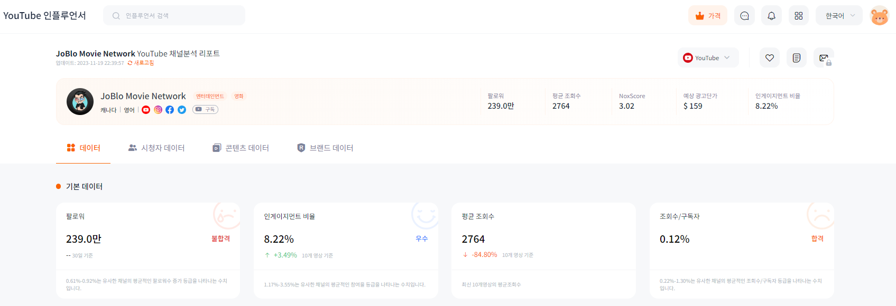Click the +3.49% engagement change value
Viewport: 896px width, 306px height.
(x=285, y=255)
